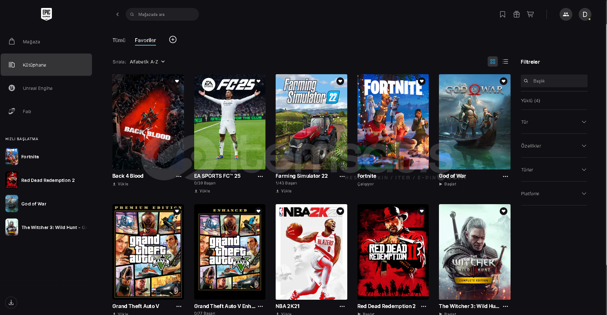The width and height of the screenshot is (607, 315).
Task: Click Yükle under EA SPORTS FC 25
Action: click(x=202, y=191)
